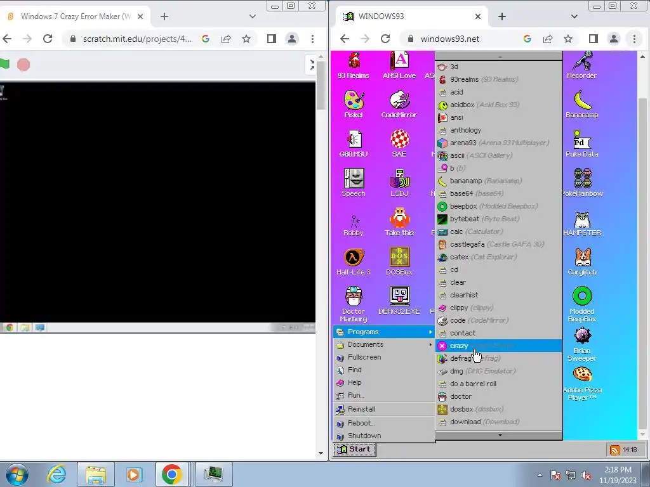The height and width of the screenshot is (487, 650).
Task: Choose Reinstall in the Start menu
Action: (384, 409)
